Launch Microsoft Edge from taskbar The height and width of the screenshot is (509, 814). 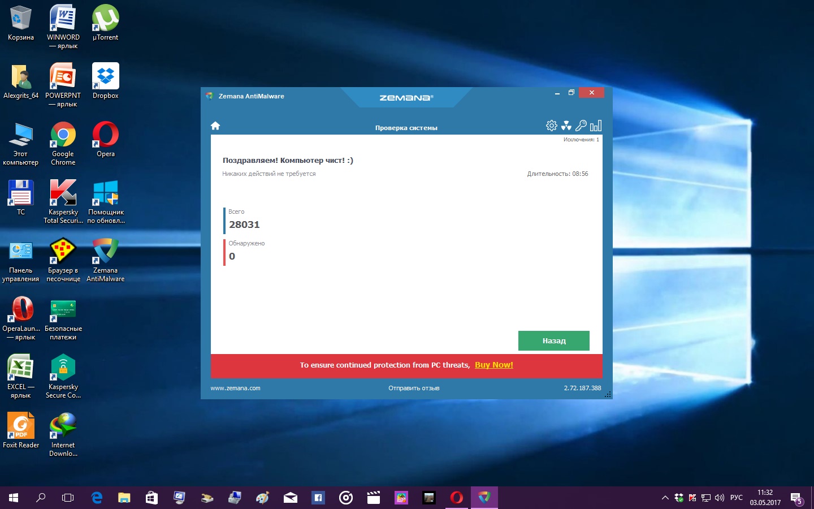point(97,498)
